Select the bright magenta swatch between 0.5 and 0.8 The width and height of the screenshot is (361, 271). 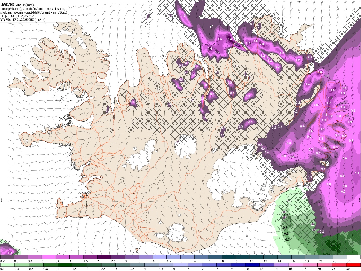coord(49,257)
